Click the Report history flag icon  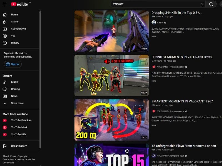coord(5,146)
